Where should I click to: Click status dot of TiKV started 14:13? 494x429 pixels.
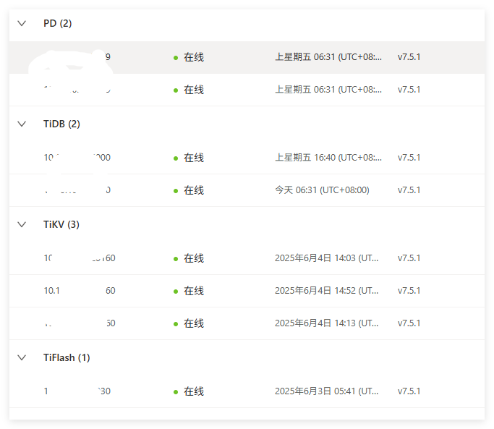point(176,324)
